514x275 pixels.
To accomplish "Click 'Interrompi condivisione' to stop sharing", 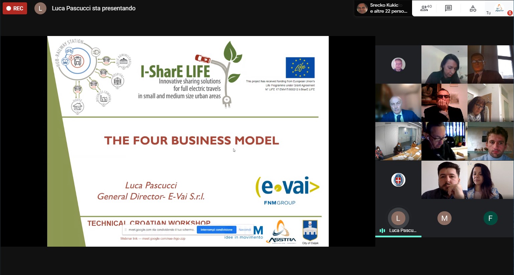I will [x=217, y=230].
